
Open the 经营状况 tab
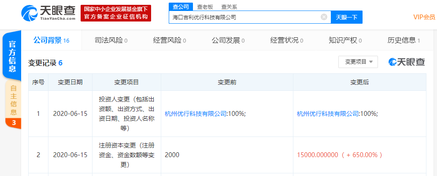click(286, 40)
